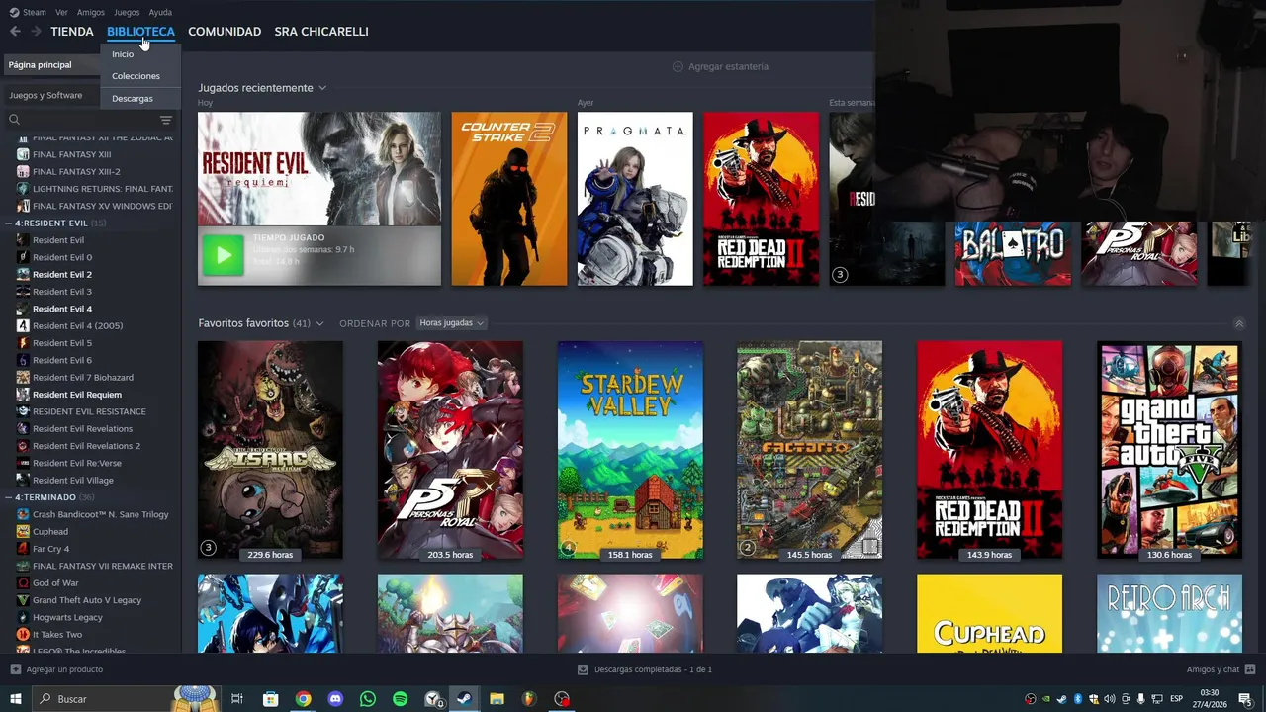Open Amigos y chat icon
This screenshot has height=712, width=1266.
click(x=1250, y=669)
